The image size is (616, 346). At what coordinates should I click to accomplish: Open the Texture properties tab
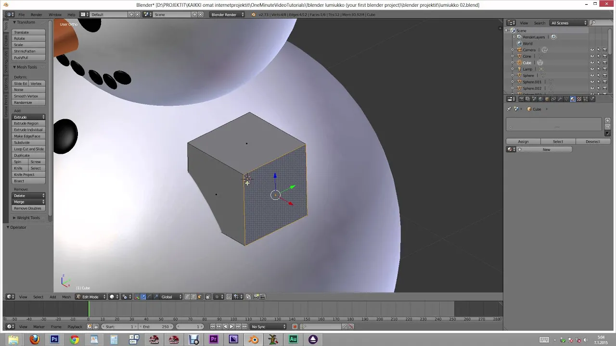(579, 99)
